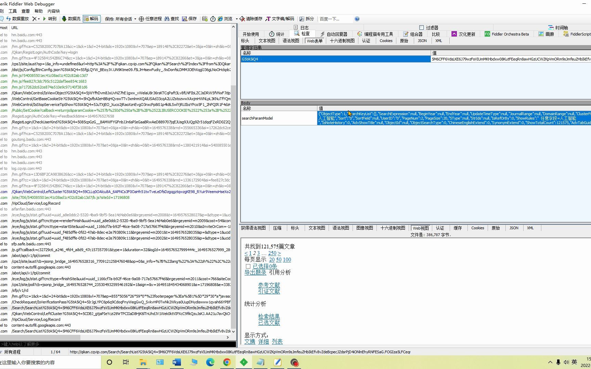Toggle the 过滤器 filters checkbox

(421, 27)
